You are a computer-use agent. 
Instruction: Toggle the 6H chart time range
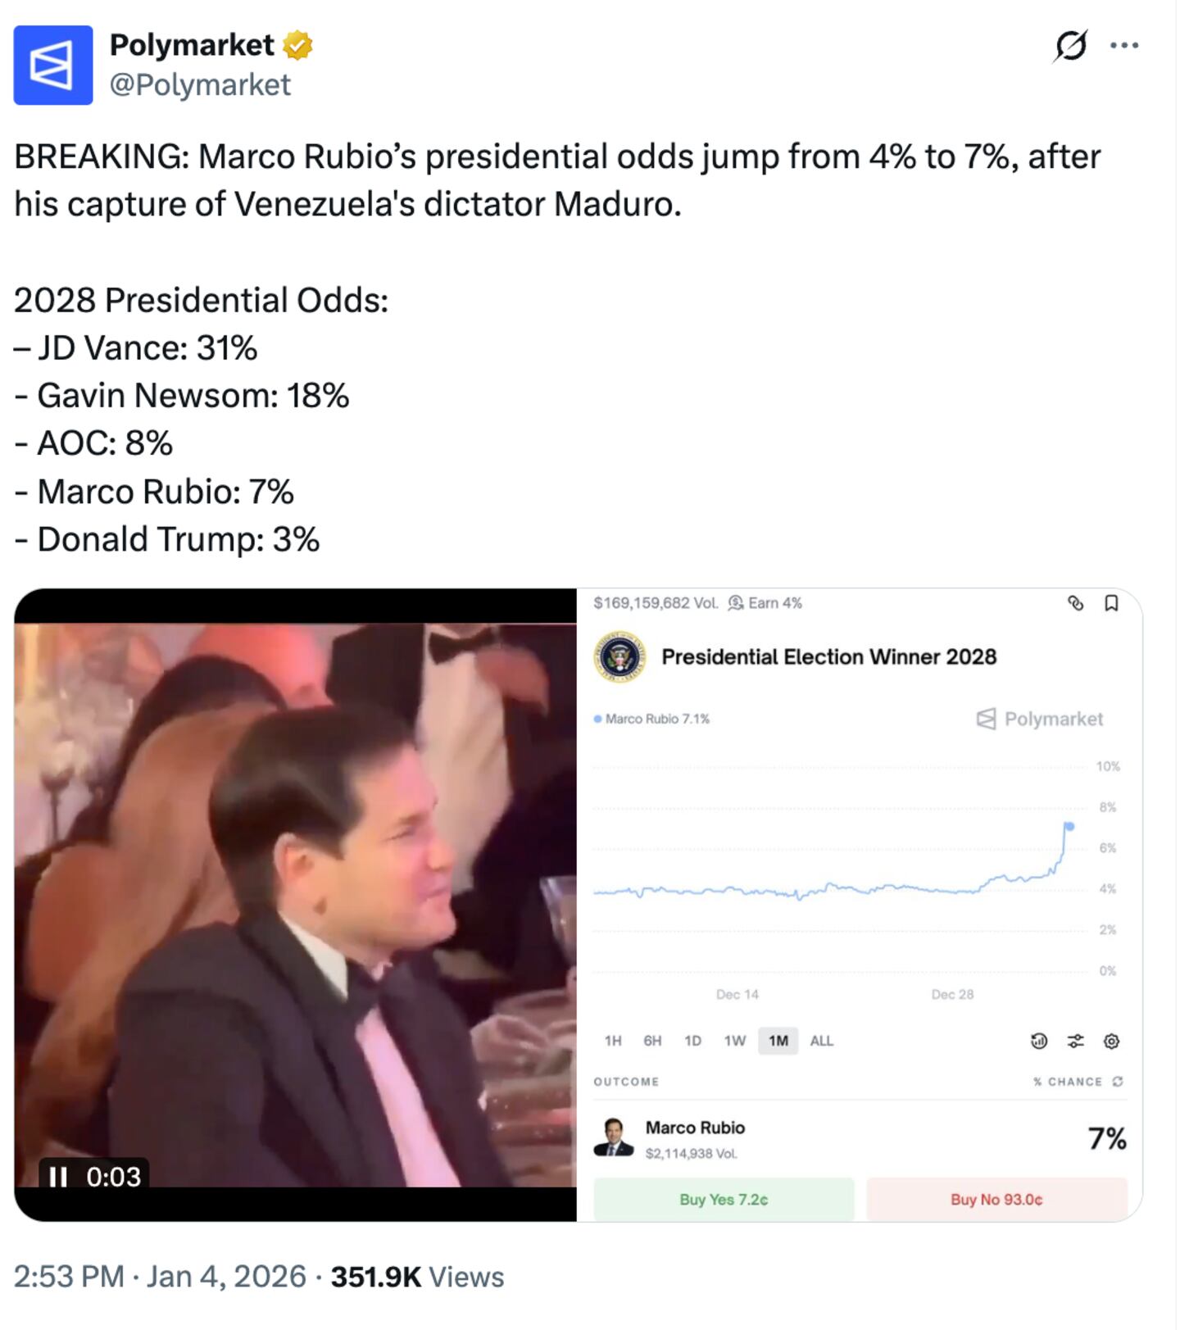[651, 1041]
